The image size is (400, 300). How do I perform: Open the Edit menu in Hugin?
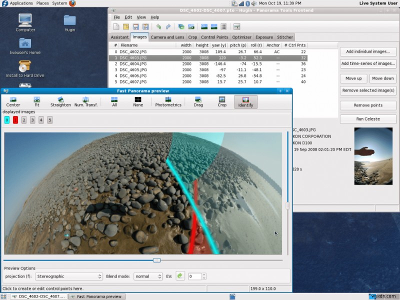(x=128, y=17)
